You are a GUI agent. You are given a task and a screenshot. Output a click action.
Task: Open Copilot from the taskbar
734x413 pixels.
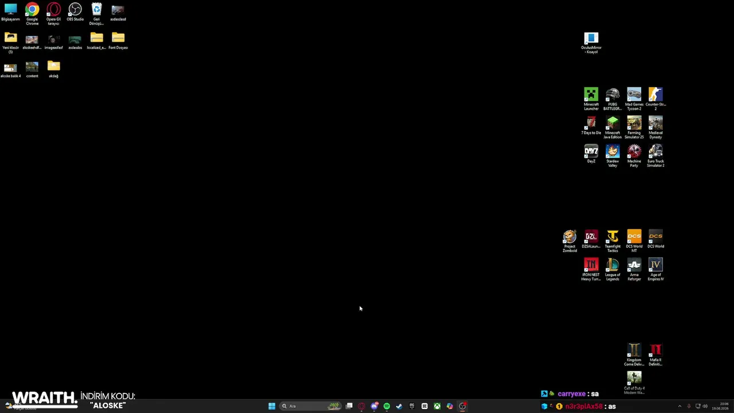(x=450, y=406)
